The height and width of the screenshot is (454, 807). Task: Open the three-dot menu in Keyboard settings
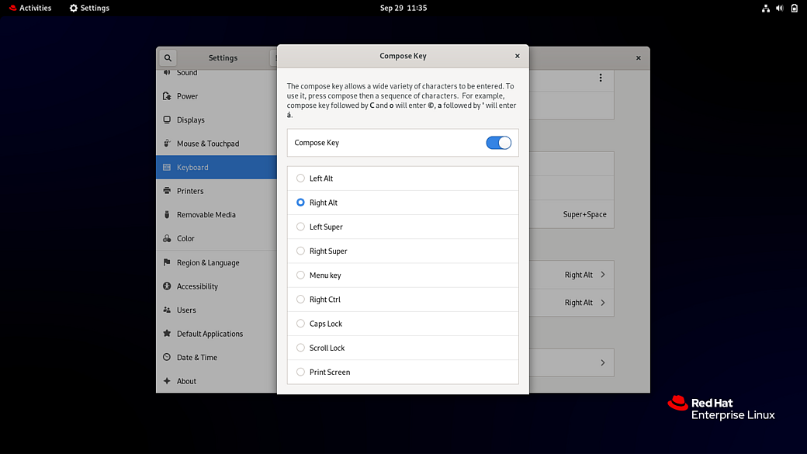[x=600, y=78]
